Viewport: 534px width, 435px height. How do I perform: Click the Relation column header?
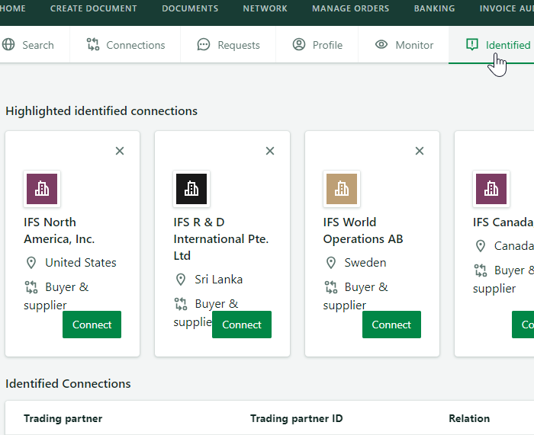469,418
